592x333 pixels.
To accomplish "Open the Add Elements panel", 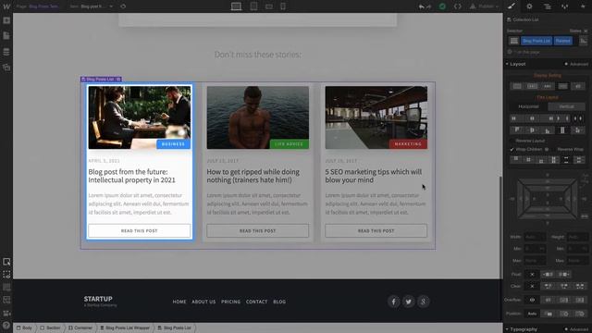I will point(6,20).
